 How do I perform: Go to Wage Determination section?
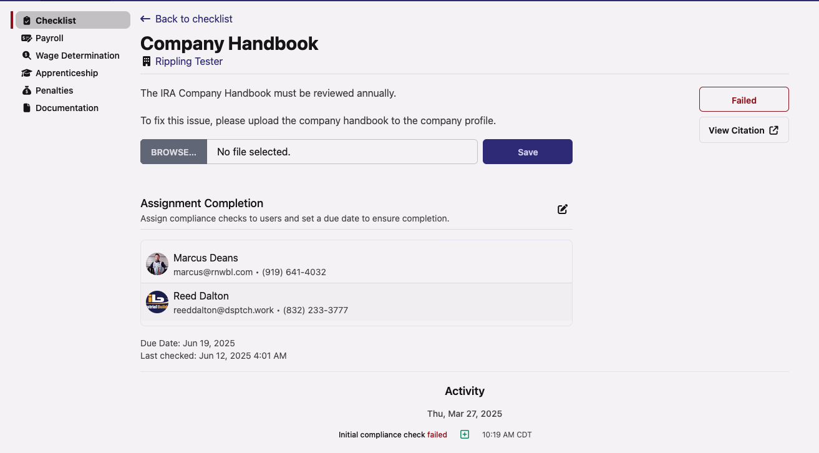click(x=77, y=56)
